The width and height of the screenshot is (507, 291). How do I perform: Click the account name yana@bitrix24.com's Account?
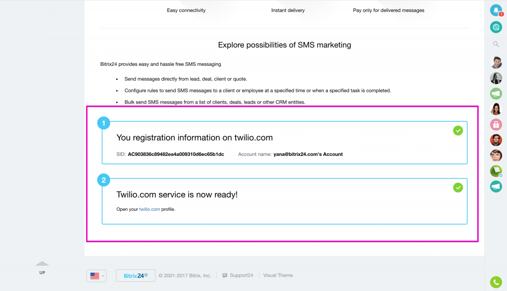[308, 154]
